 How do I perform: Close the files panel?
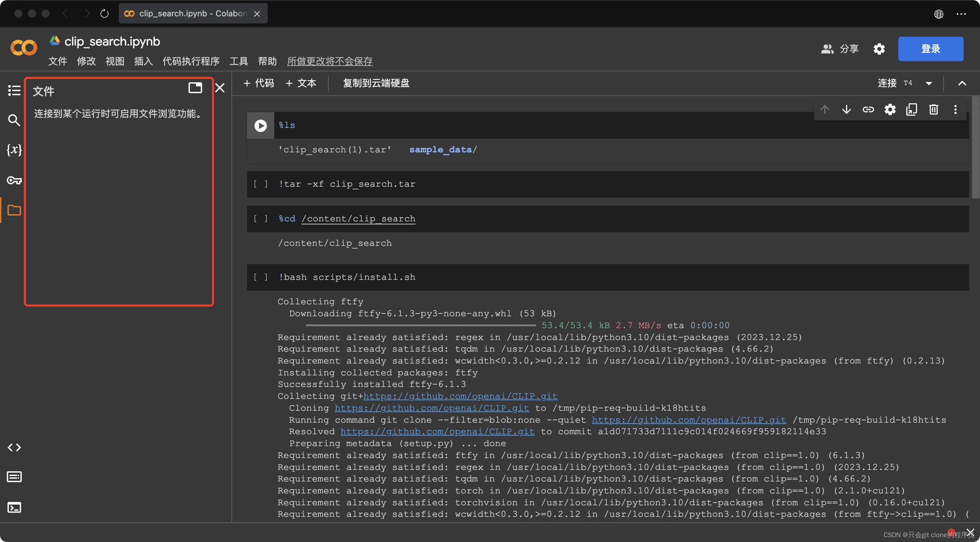pos(219,88)
